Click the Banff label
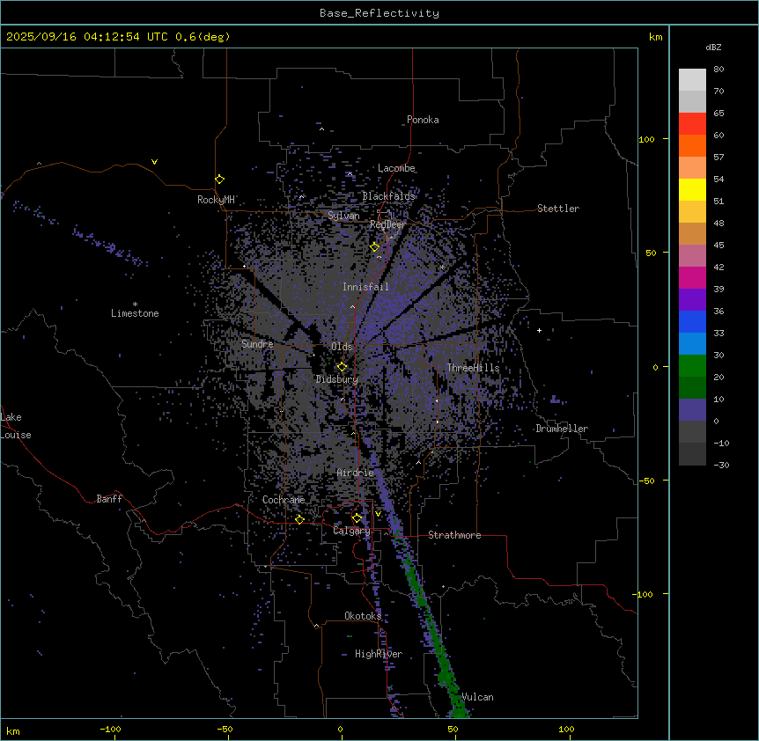759x741 pixels. point(109,499)
